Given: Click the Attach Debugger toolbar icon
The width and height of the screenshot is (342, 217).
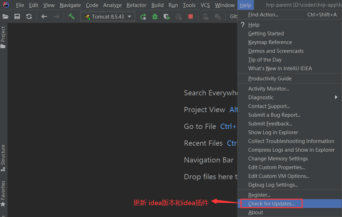Looking at the screenshot, I should [x=206, y=16].
